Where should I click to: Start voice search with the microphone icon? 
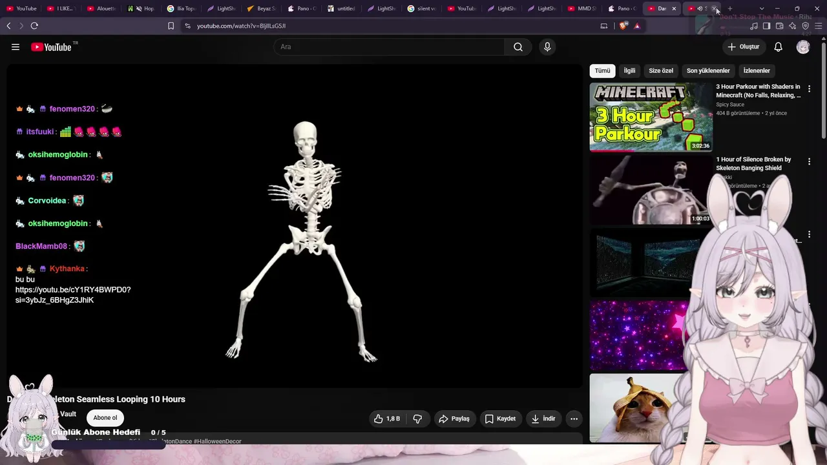pos(547,46)
